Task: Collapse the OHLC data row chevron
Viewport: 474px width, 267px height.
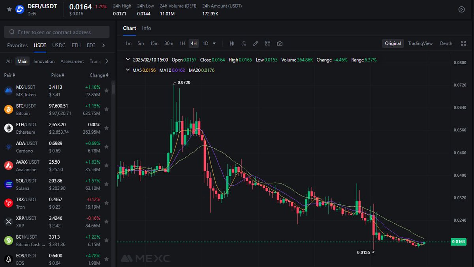Action: (x=128, y=60)
